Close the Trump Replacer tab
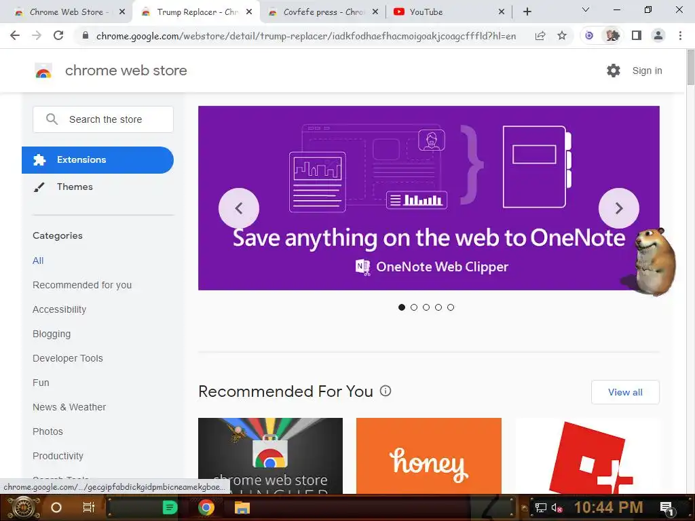The height and width of the screenshot is (521, 695). point(249,12)
